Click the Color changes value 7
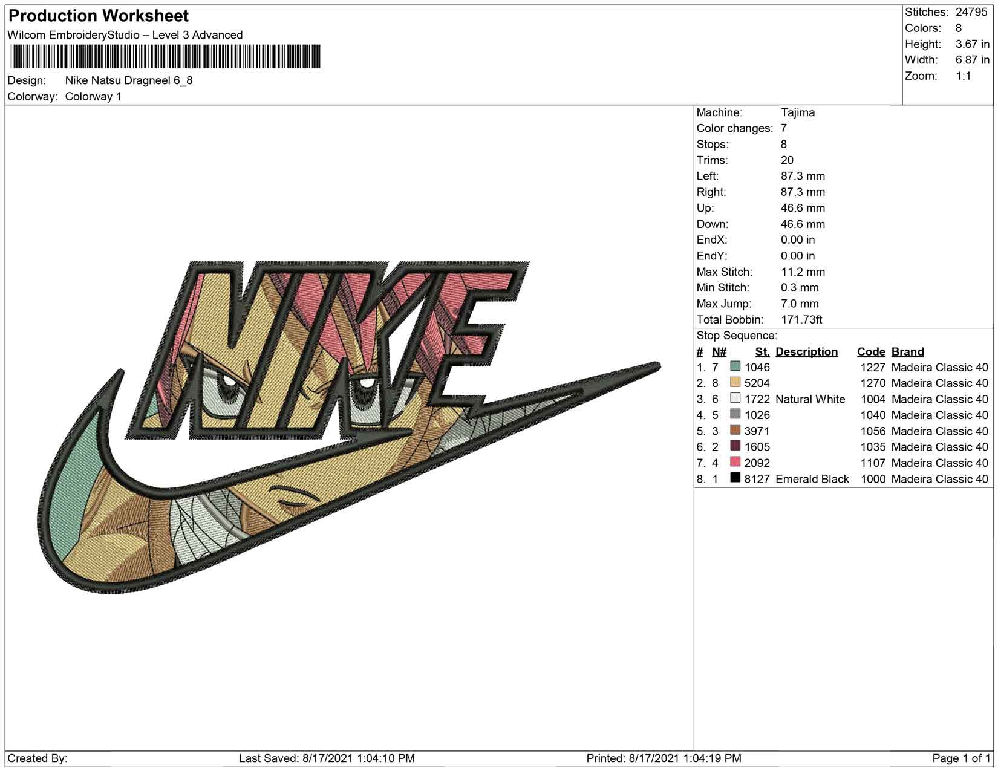The height and width of the screenshot is (768, 998). click(784, 128)
